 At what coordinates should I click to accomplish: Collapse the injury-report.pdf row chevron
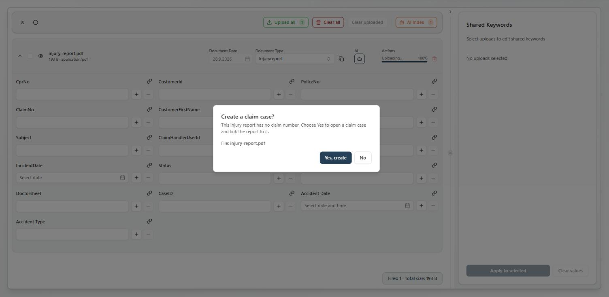point(20,56)
